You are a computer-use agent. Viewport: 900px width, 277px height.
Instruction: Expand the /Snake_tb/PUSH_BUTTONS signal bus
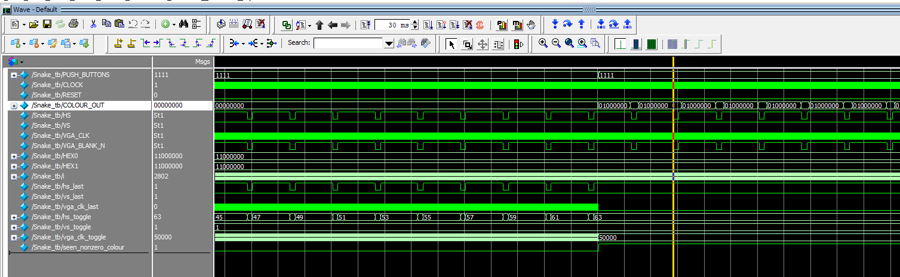point(14,75)
